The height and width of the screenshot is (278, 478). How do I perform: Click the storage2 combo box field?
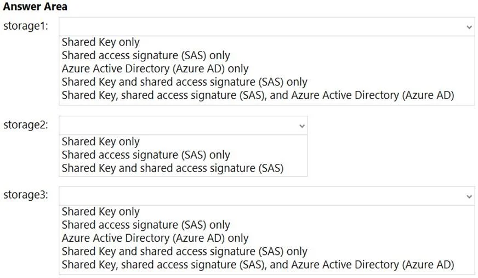tap(183, 126)
